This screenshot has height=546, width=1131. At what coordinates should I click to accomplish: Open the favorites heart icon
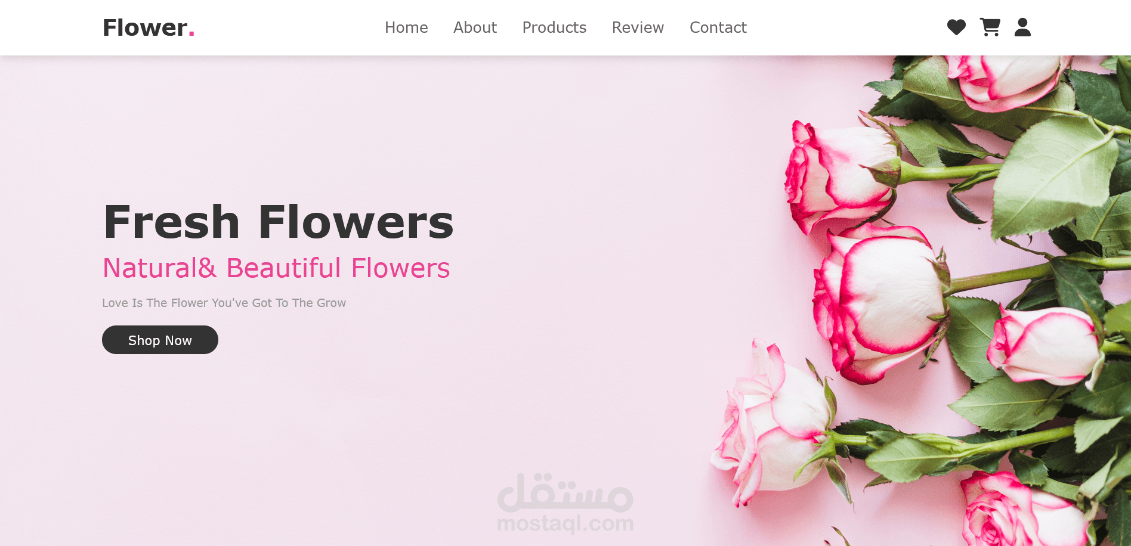point(956,27)
